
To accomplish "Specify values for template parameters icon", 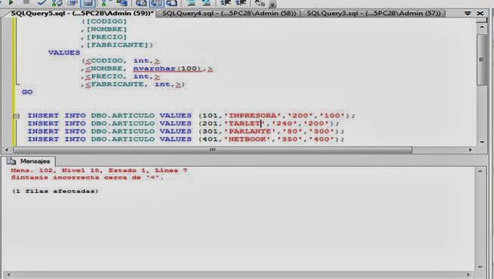I will (259, 3).
